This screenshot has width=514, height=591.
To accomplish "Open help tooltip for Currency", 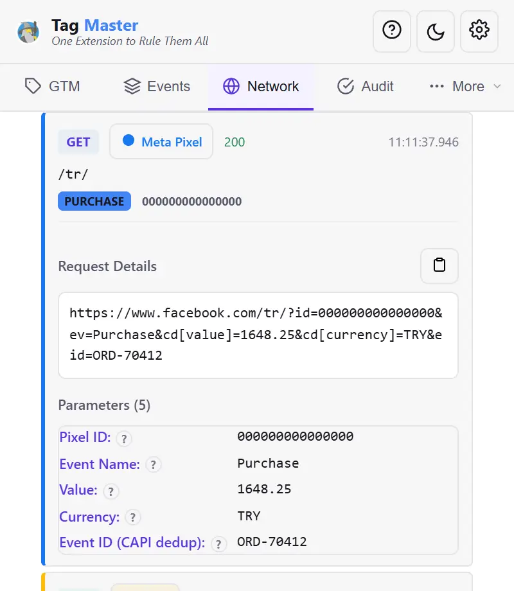I will 133,518.
